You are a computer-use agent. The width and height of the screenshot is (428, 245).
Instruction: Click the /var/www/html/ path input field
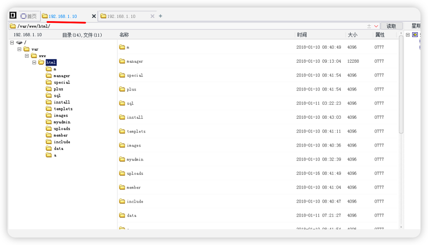pyautogui.click(x=187, y=26)
